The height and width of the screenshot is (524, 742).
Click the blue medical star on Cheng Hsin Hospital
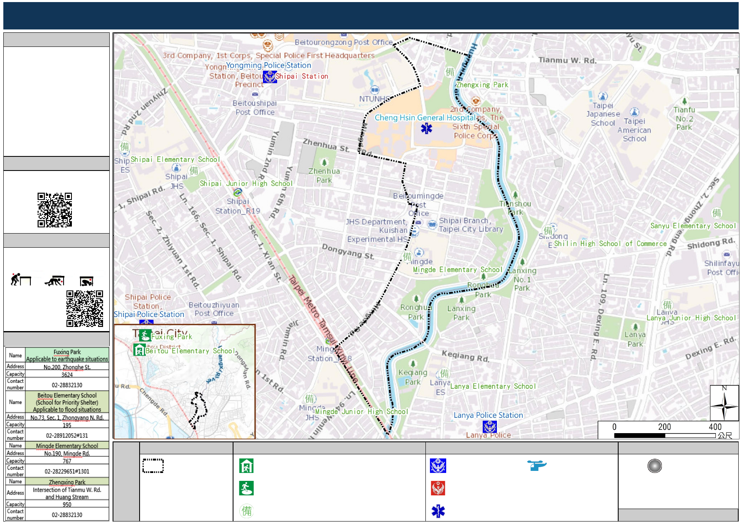(426, 129)
